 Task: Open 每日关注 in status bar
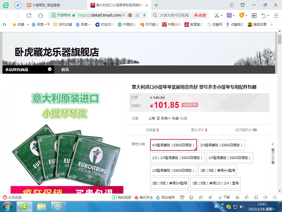point(144,197)
